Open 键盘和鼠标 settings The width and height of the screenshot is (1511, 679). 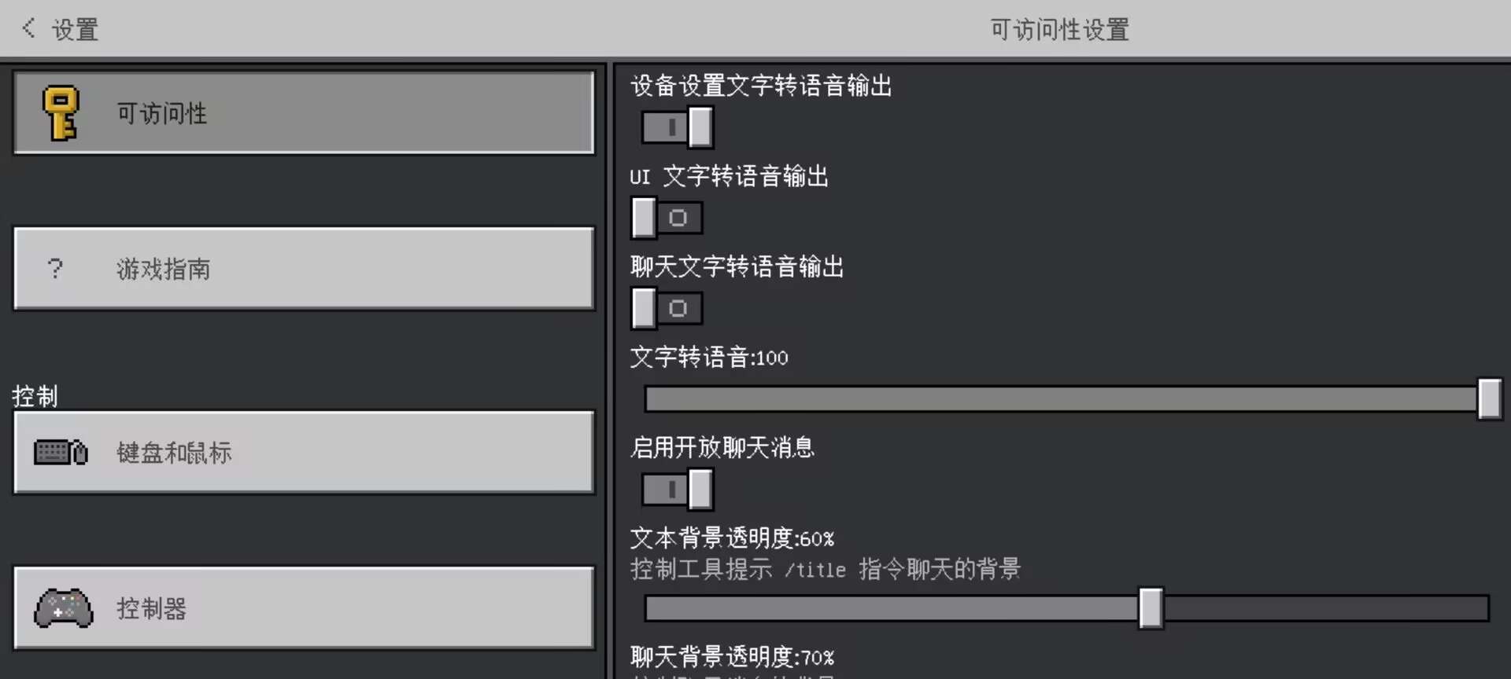(x=303, y=453)
